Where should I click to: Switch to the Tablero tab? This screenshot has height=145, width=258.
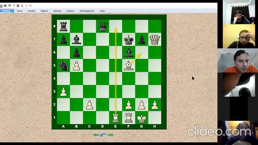pos(44,11)
